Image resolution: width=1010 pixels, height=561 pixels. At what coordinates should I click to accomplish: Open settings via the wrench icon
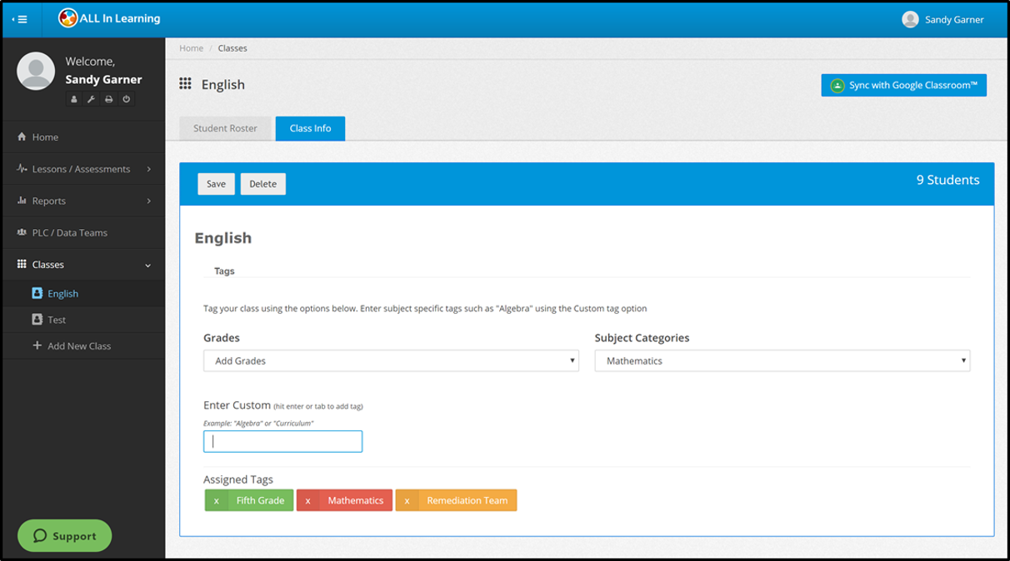[92, 99]
